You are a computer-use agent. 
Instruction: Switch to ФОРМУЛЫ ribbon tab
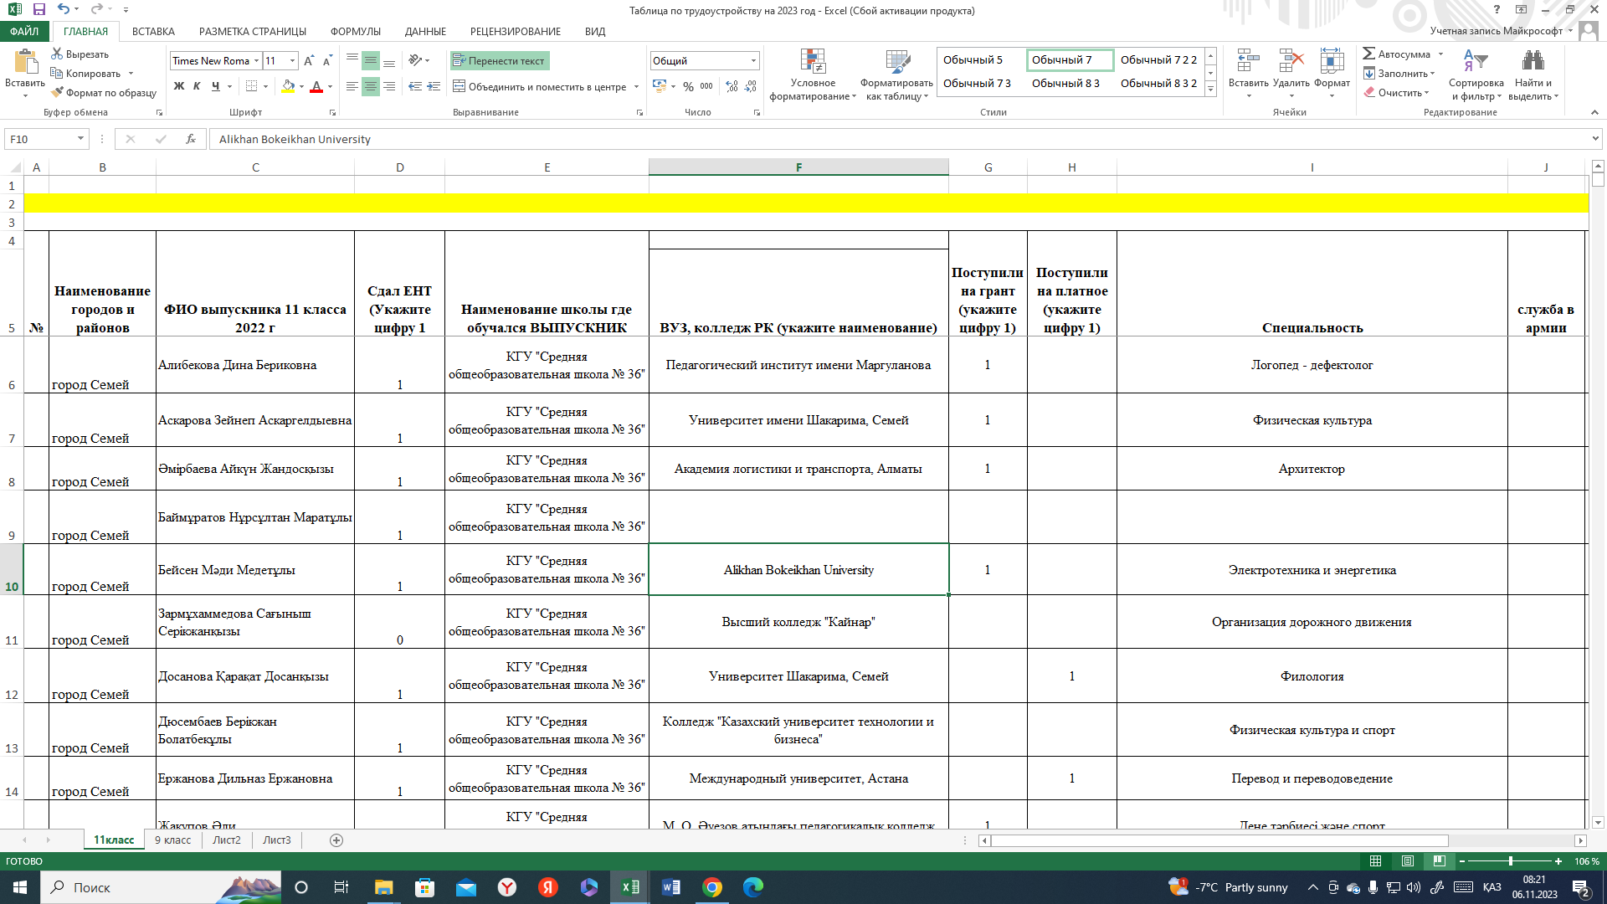pyautogui.click(x=356, y=32)
